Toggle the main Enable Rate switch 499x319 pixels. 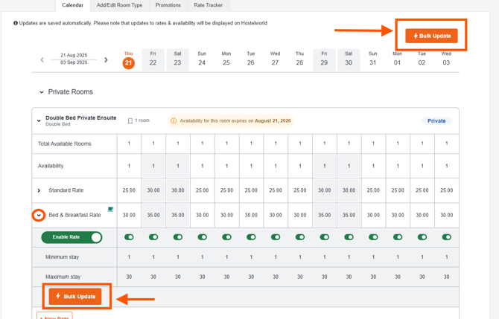71,237
